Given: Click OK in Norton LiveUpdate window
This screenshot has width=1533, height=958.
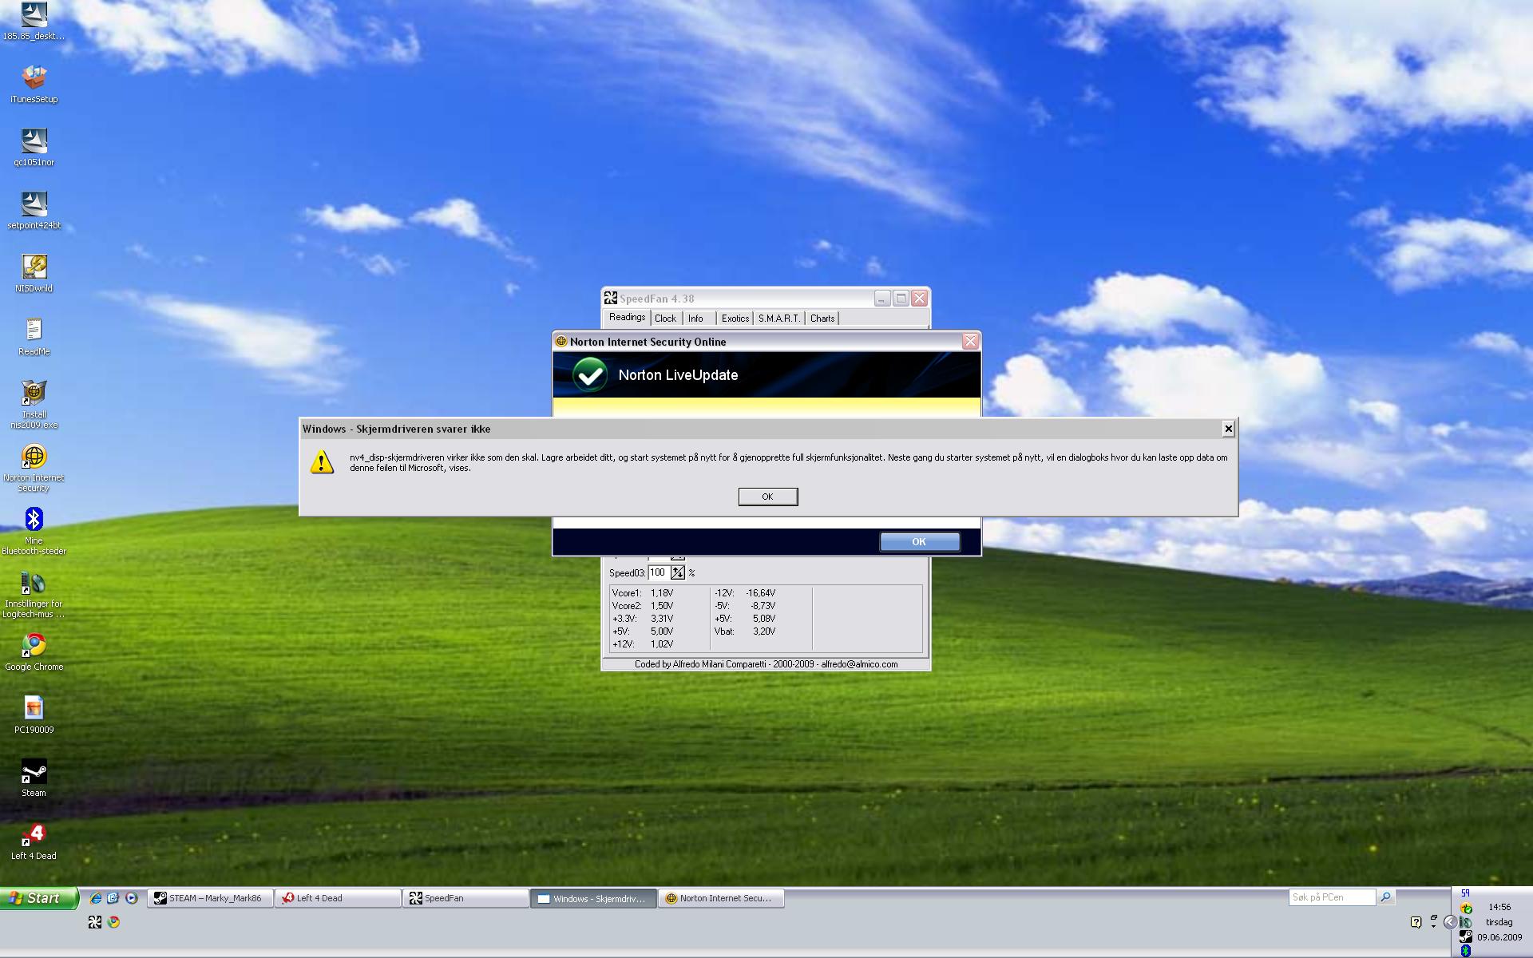Looking at the screenshot, I should click(919, 541).
